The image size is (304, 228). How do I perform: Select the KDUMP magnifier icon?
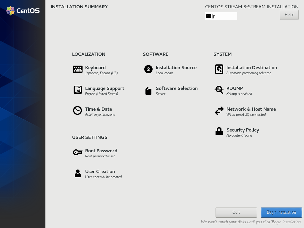click(x=219, y=90)
